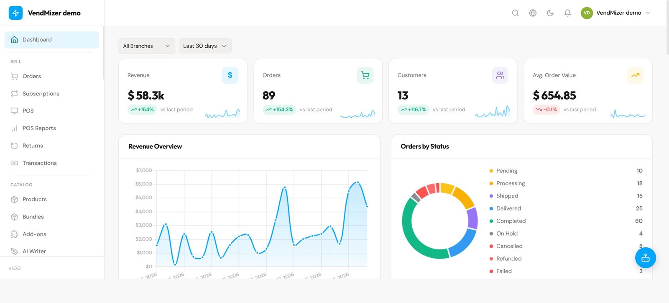Click the POS monitor icon
The height and width of the screenshot is (303, 669).
[14, 111]
